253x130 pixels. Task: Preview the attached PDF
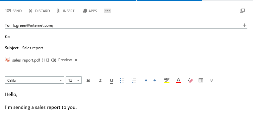pos(65,60)
